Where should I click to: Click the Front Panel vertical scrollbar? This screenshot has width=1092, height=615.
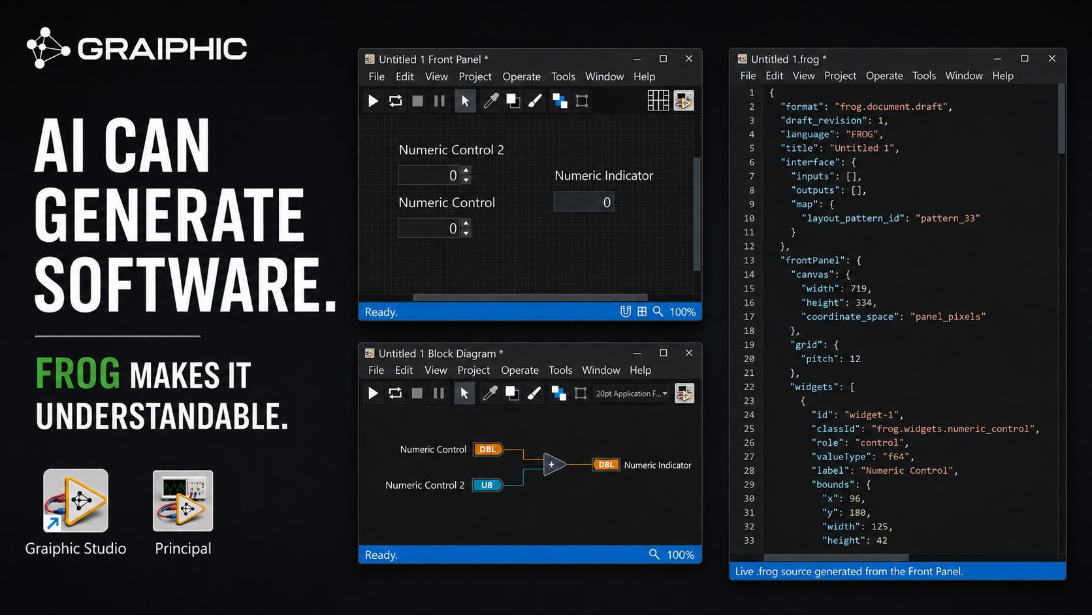click(x=697, y=214)
